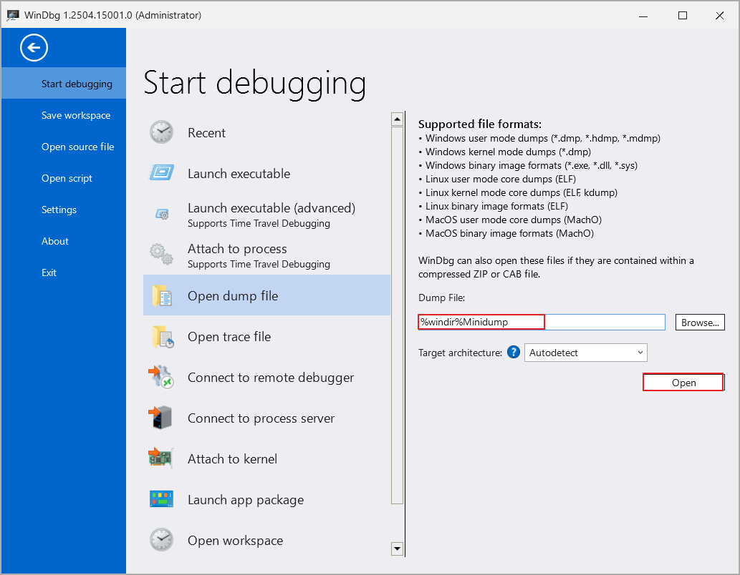Open the Target architecture Autodetect dropdown
740x575 pixels.
click(x=586, y=353)
